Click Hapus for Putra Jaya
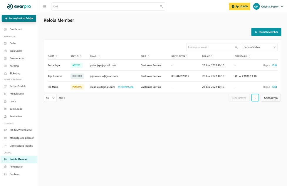The height and width of the screenshot is (186, 287). [x=266, y=65]
